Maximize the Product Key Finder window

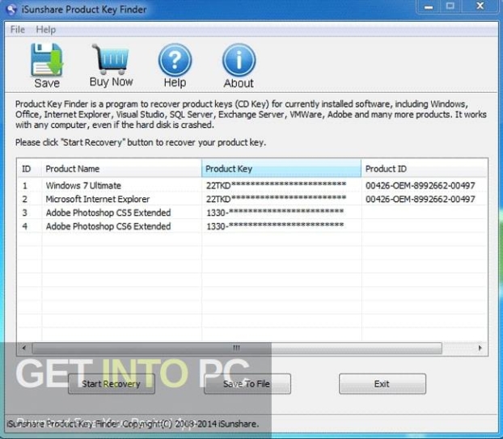tap(450, 6)
